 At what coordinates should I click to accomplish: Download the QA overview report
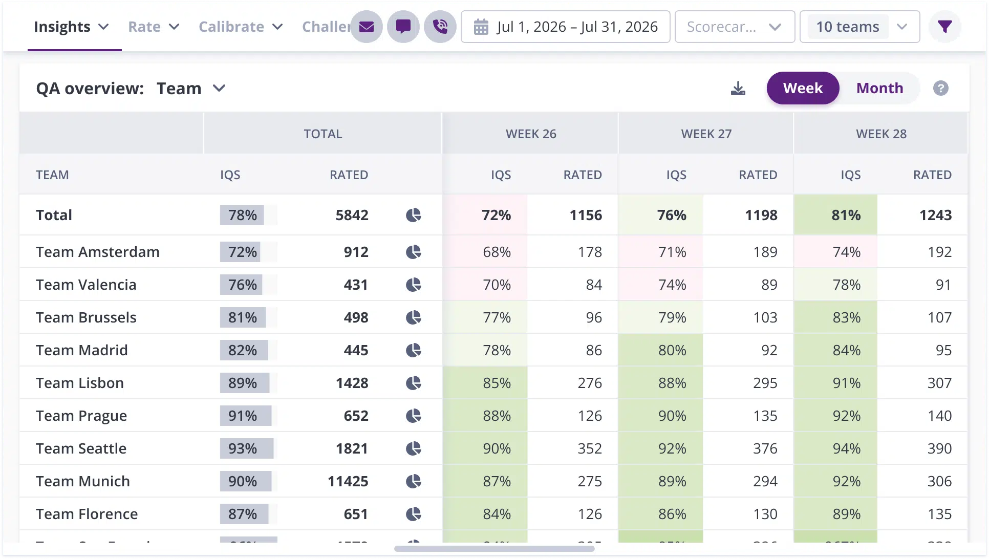[x=738, y=89]
